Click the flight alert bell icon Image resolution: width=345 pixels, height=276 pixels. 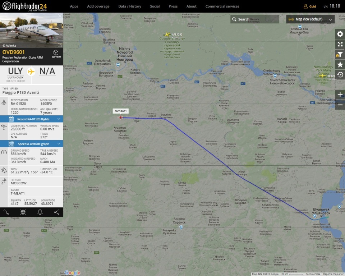40,212
